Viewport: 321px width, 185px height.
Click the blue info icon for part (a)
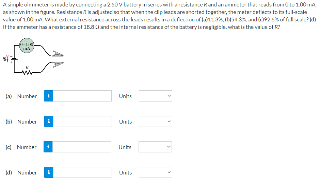pyautogui.click(x=48, y=96)
